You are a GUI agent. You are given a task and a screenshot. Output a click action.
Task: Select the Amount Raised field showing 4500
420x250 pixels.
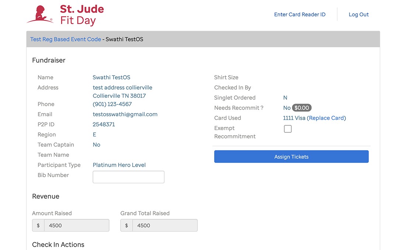pyautogui.click(x=77, y=225)
